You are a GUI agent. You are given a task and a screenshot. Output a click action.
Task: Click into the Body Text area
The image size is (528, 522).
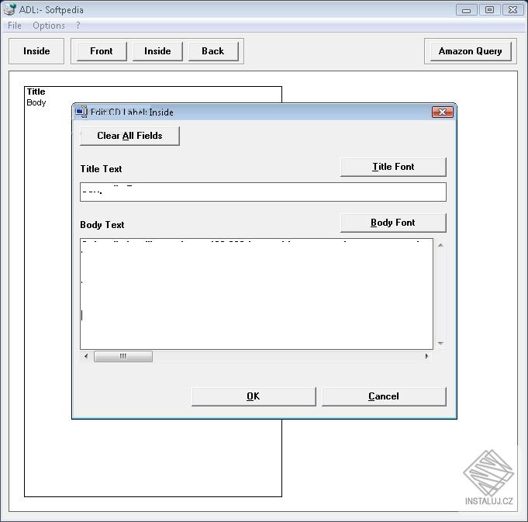[257, 294]
